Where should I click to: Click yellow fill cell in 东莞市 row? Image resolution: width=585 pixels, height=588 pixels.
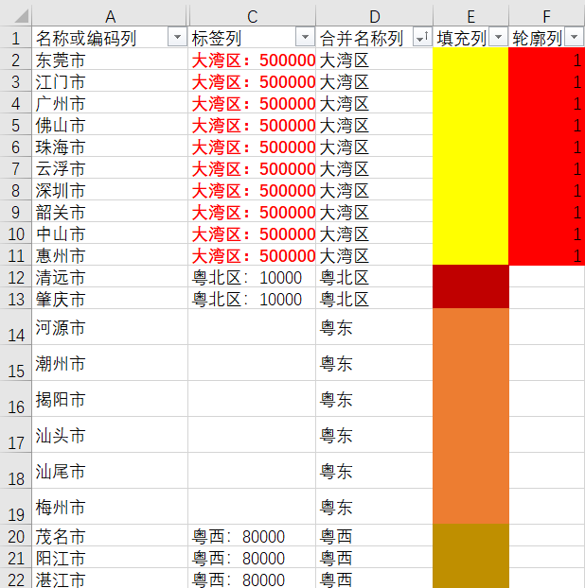coord(470,60)
